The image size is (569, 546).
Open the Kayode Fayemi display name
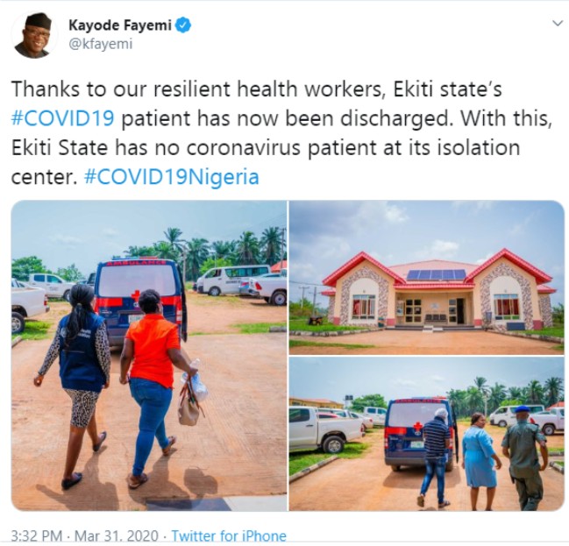[x=120, y=25]
